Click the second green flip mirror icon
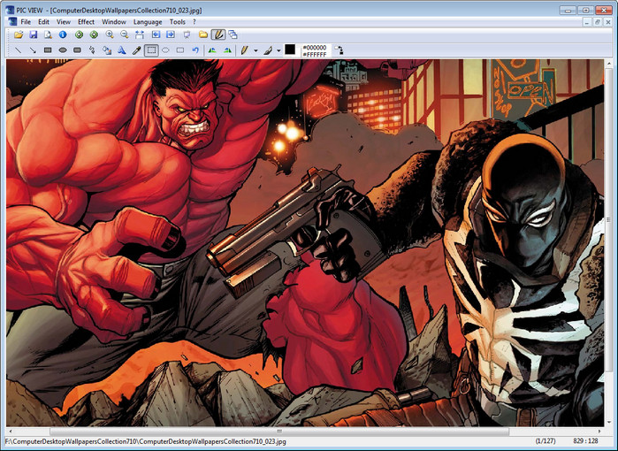 [227, 50]
